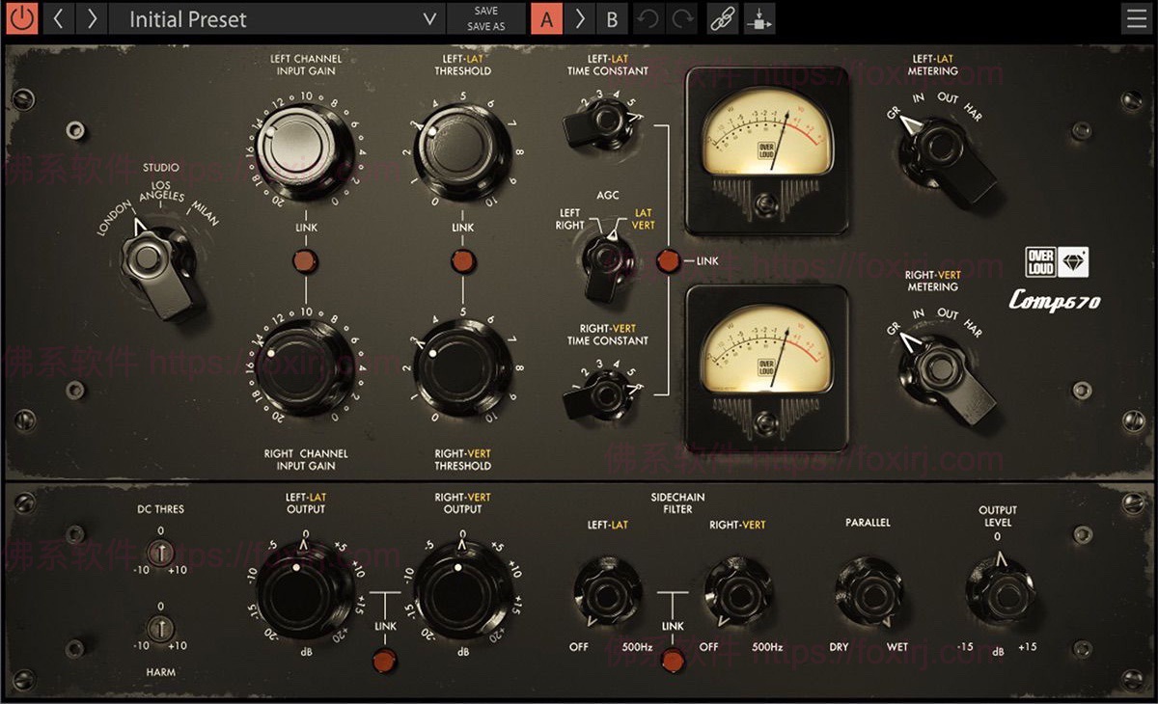Toggle the plugin power bypass button
Image resolution: width=1158 pixels, height=704 pixels.
(x=21, y=19)
